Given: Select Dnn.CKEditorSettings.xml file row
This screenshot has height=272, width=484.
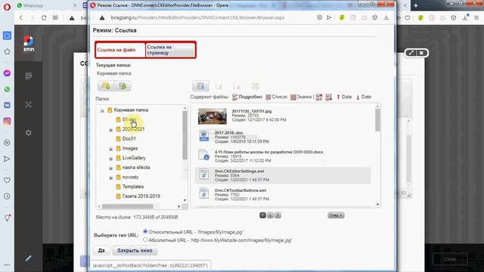Looking at the screenshot, I should tap(282, 175).
